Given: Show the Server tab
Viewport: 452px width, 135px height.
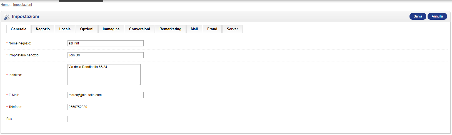Looking at the screenshot, I should (x=232, y=29).
